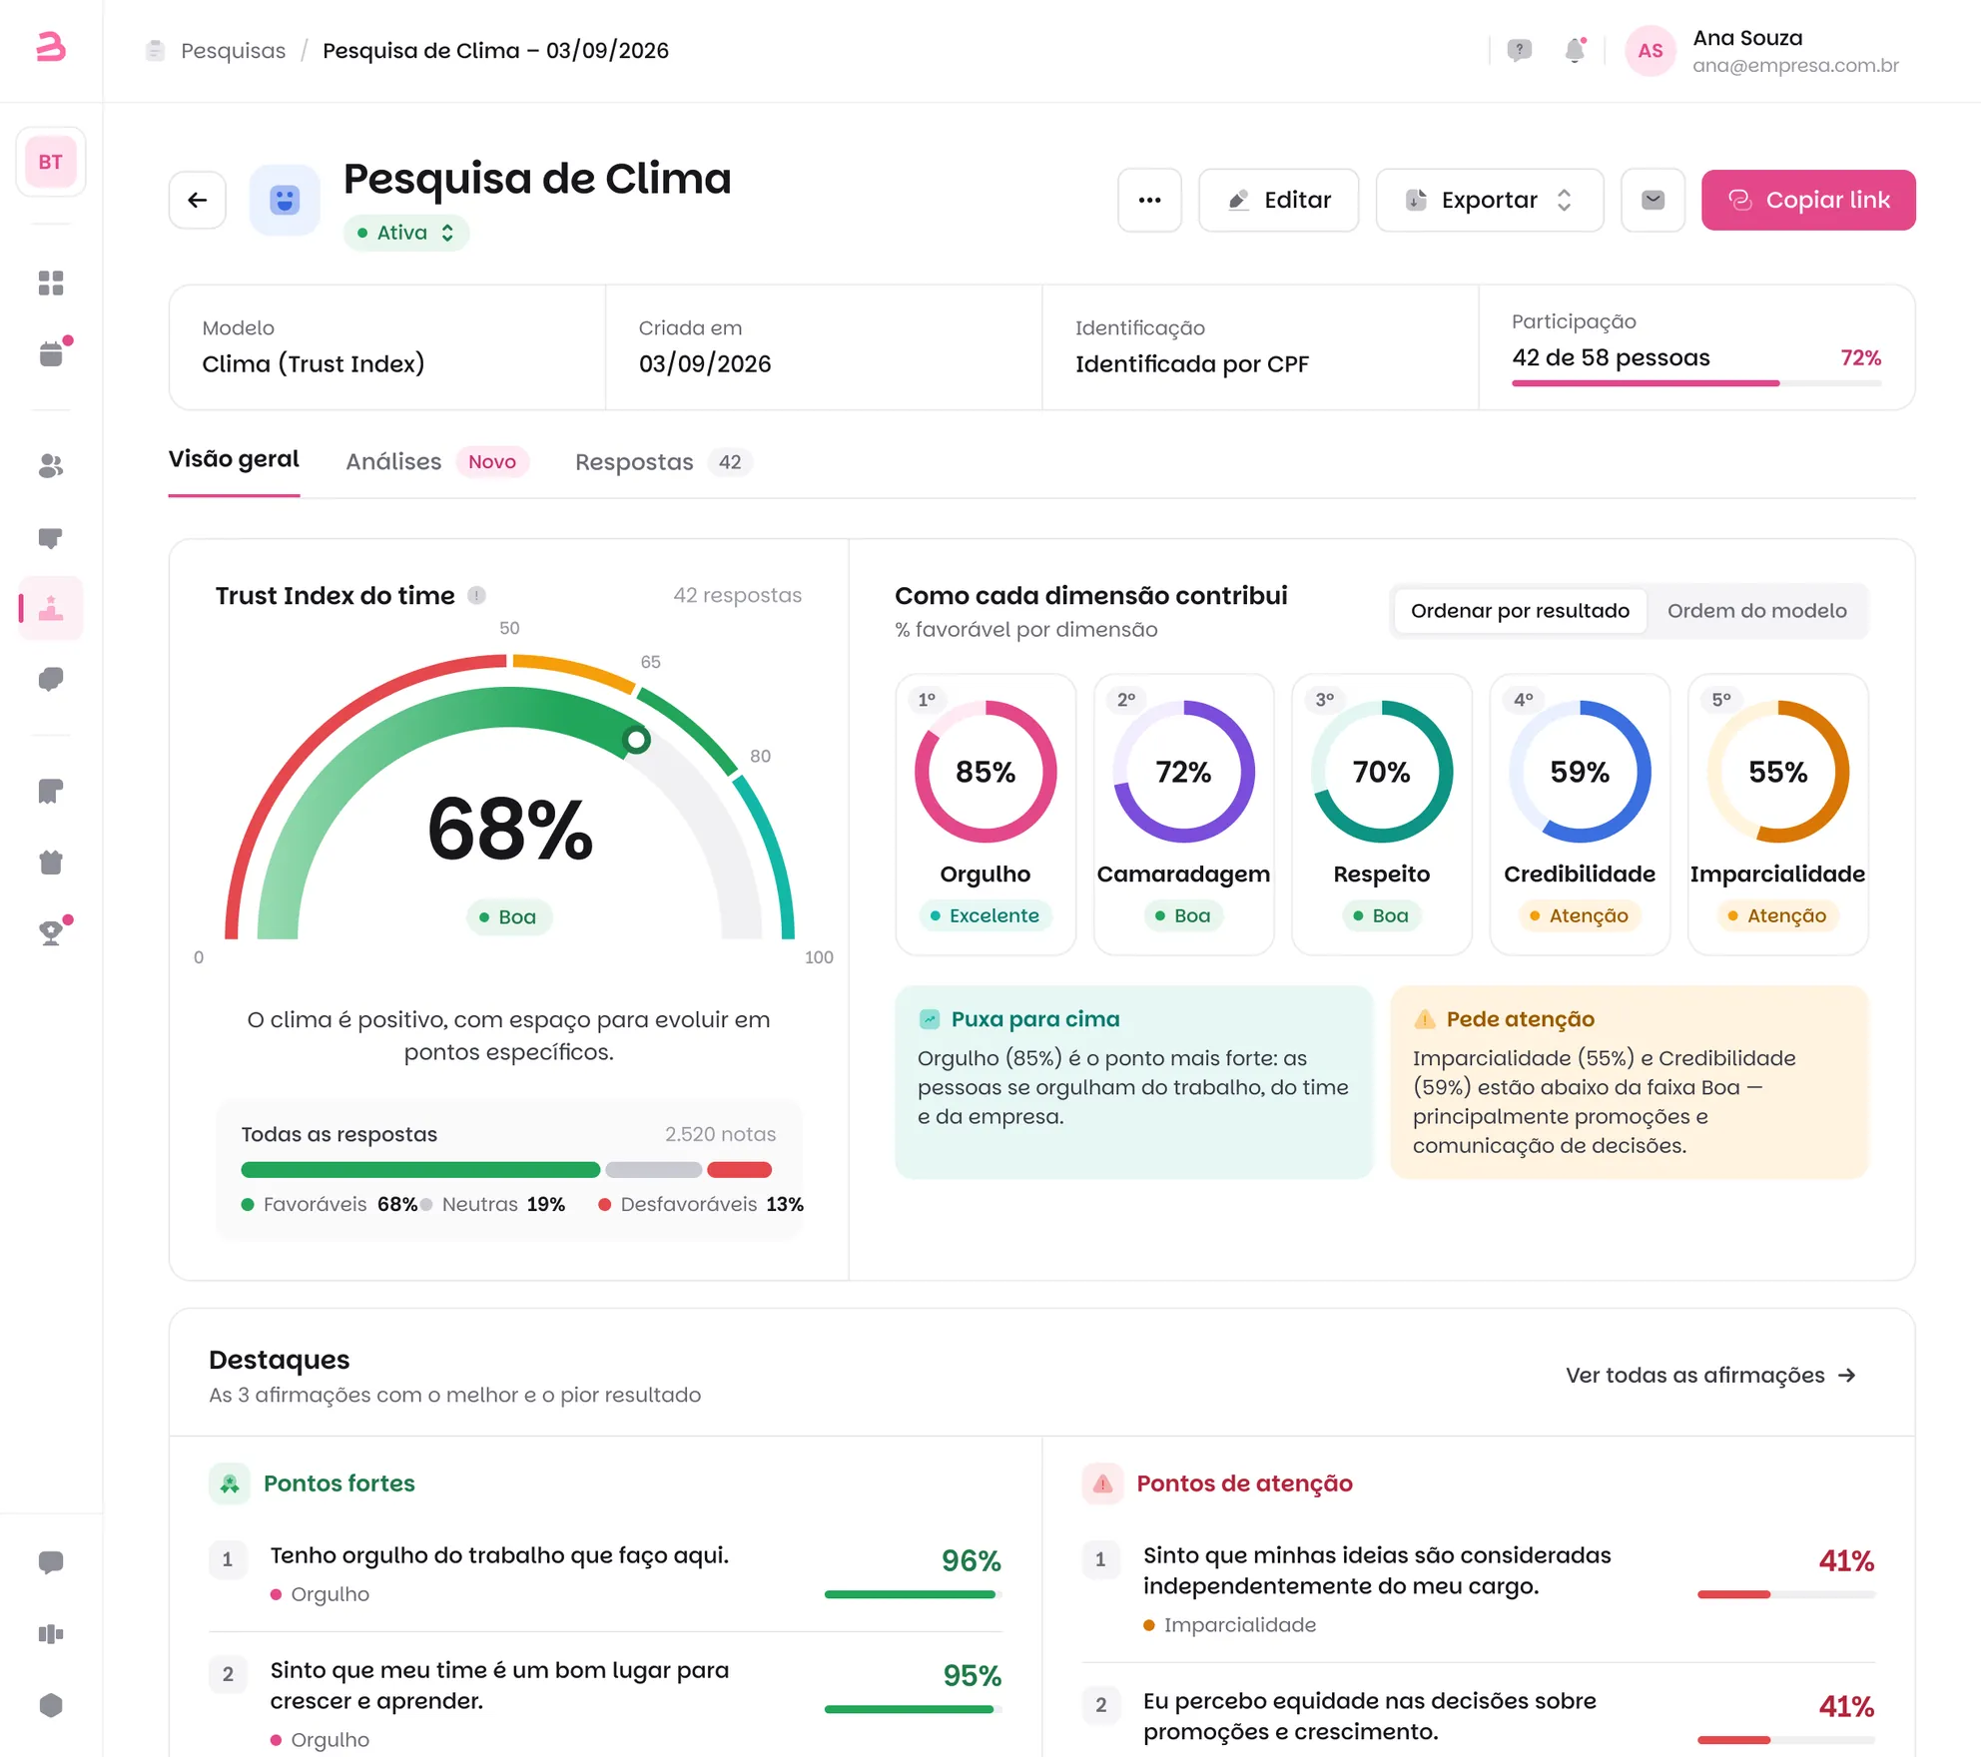Switch to Visão geral tab
This screenshot has height=1757, width=1981.
tap(234, 459)
